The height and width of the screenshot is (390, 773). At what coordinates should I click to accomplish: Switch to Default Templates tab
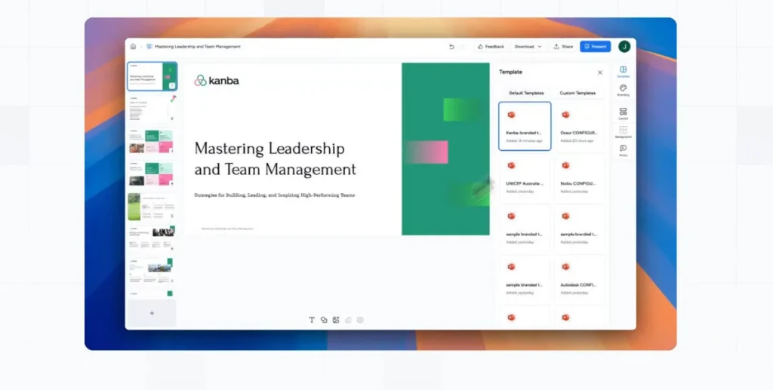coord(526,93)
